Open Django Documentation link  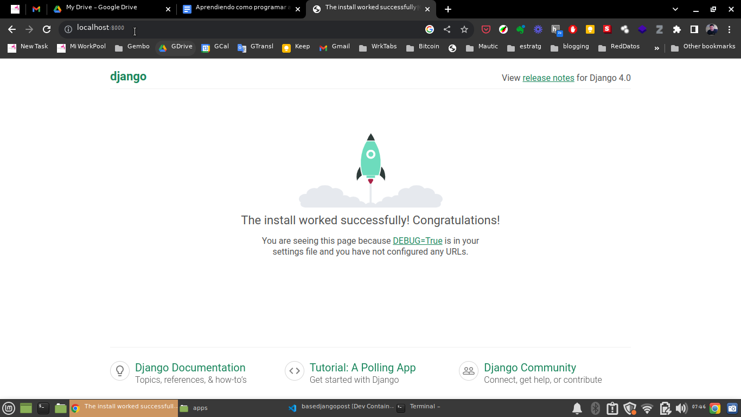[190, 368]
